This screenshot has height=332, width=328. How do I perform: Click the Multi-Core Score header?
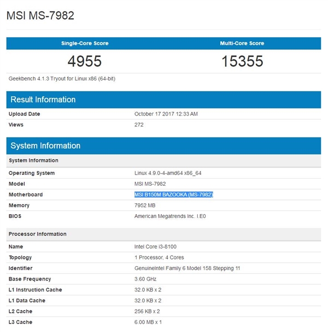(x=242, y=43)
